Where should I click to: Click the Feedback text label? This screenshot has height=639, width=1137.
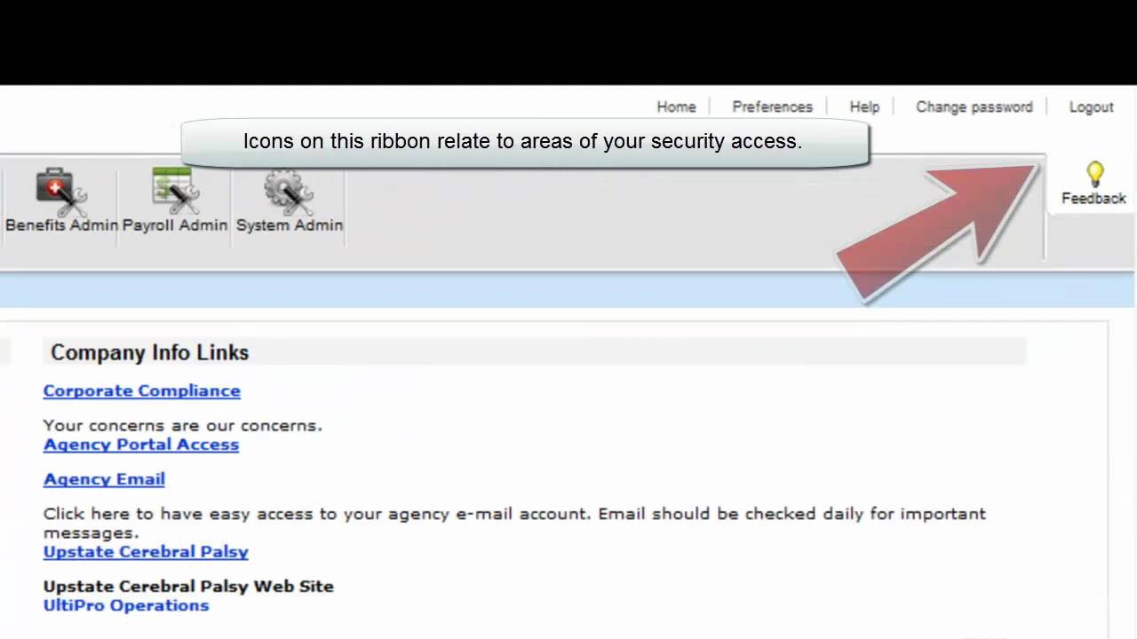point(1093,199)
